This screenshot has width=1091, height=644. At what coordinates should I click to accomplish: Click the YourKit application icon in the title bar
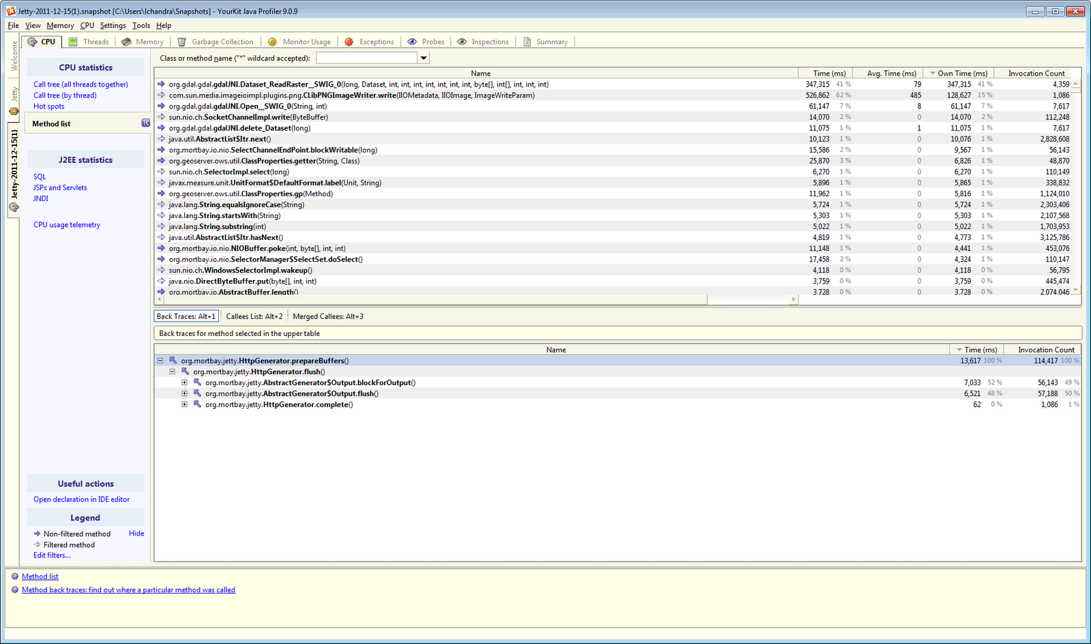11,11
